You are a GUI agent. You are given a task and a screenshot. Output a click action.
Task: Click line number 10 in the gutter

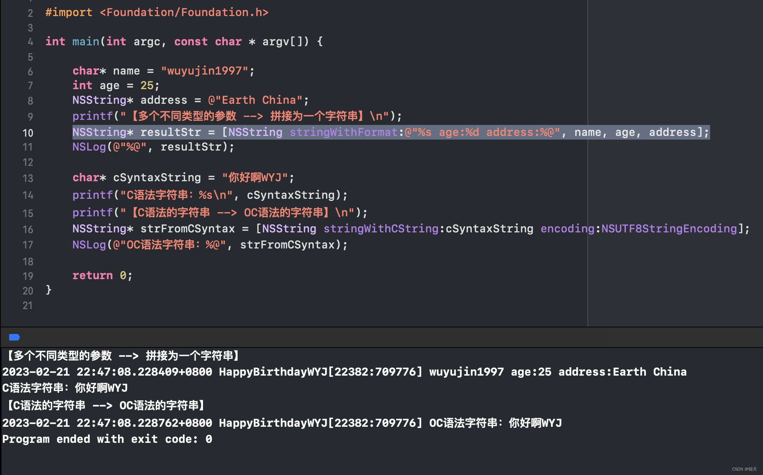(x=28, y=133)
